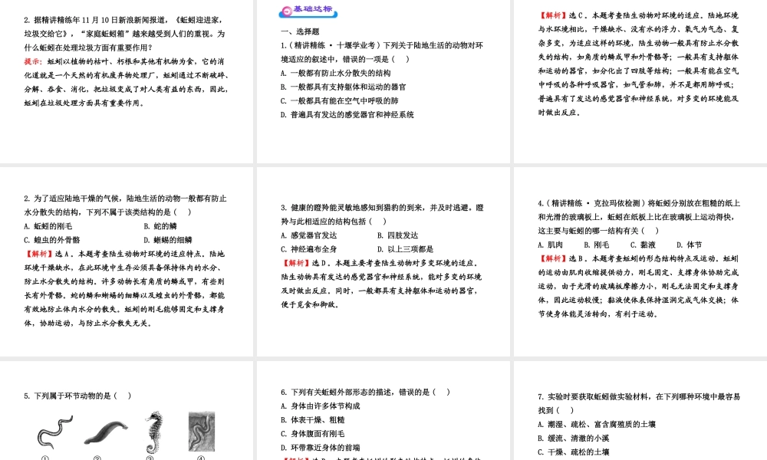Viewport: 767px width, 460px height.
Task: Pick answer 'B. 四肢发达'
Action: coord(397,235)
